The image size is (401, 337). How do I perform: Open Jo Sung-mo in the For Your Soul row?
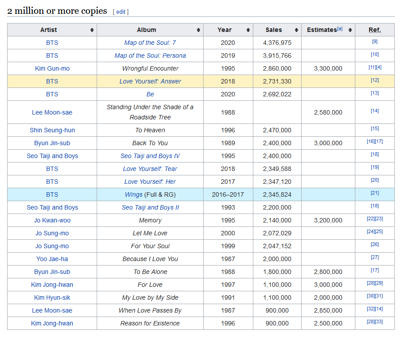click(52, 246)
